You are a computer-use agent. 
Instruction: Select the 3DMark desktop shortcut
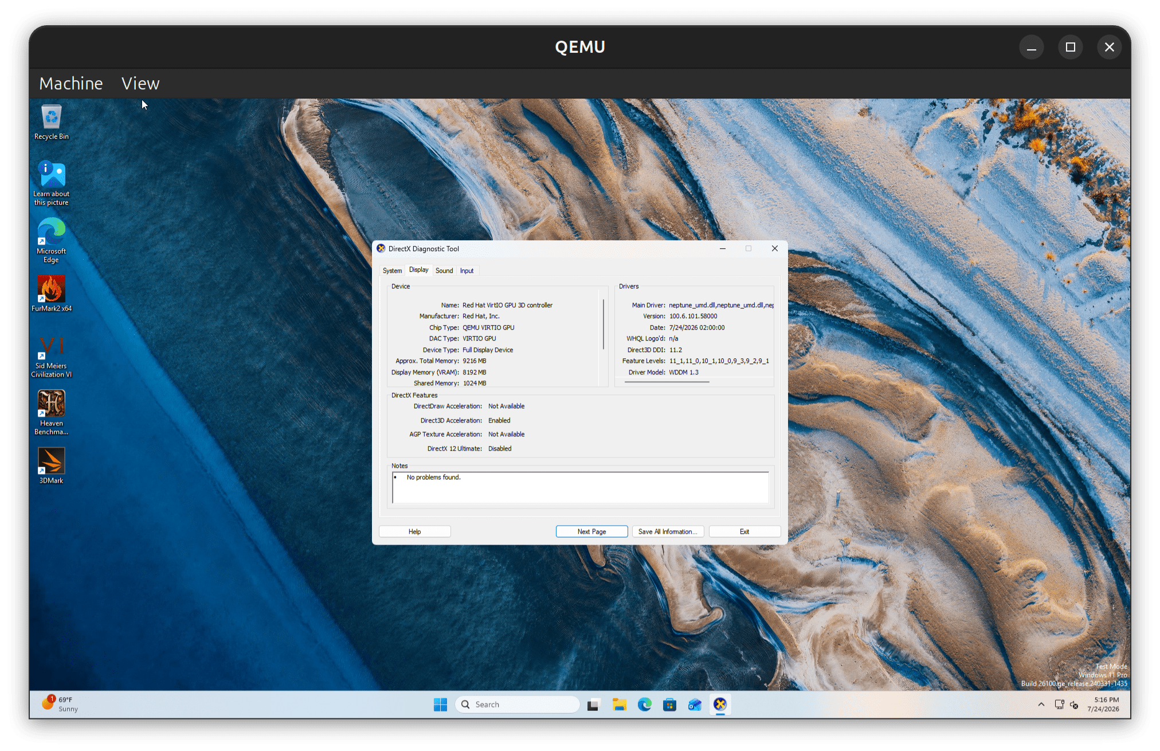(x=51, y=466)
